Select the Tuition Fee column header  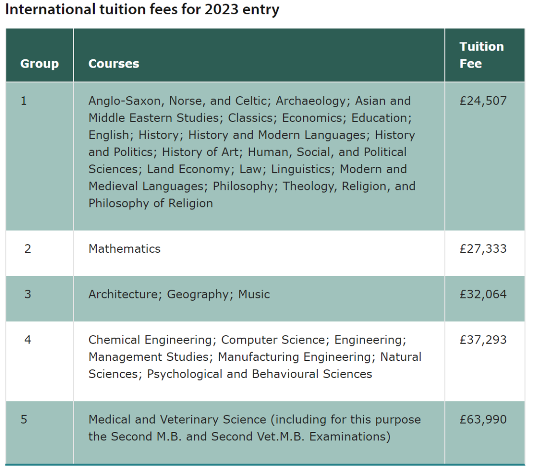click(x=482, y=55)
